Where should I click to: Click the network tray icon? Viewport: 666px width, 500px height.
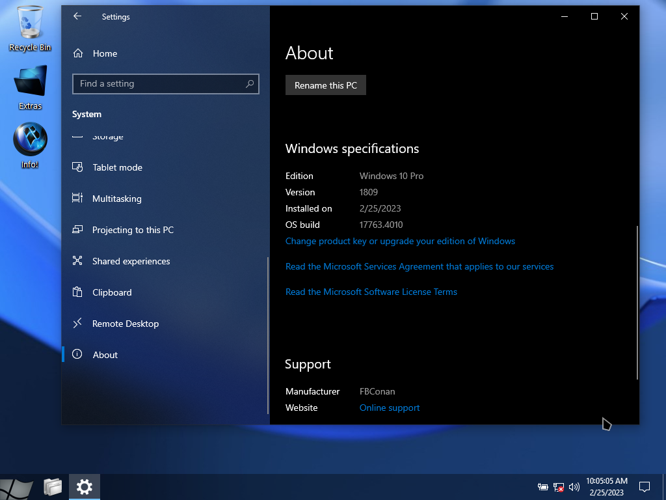click(x=559, y=487)
